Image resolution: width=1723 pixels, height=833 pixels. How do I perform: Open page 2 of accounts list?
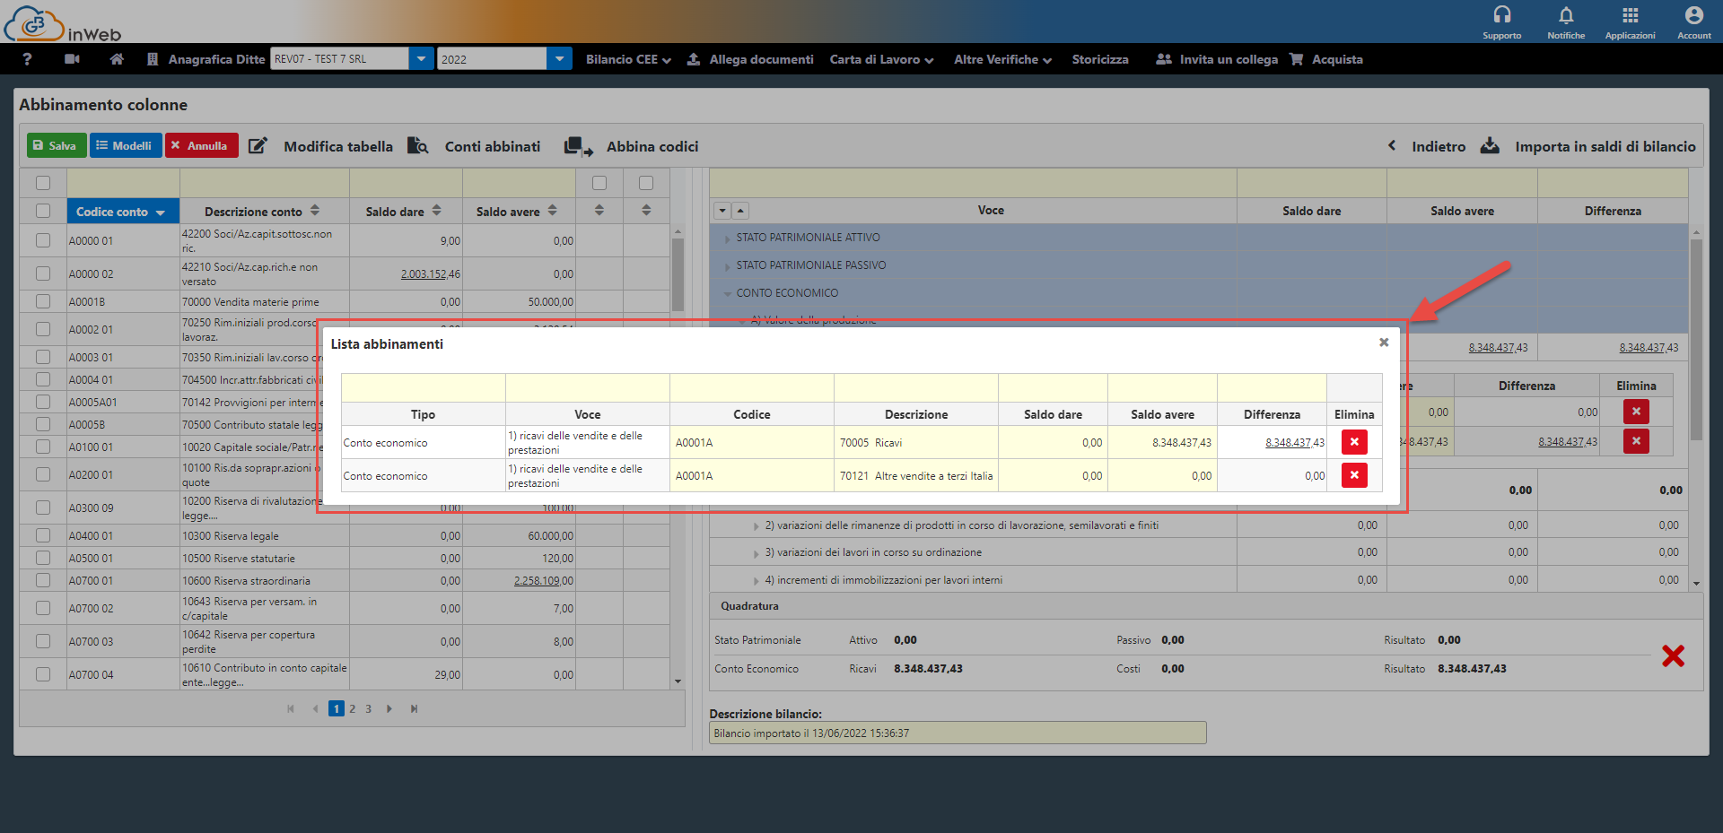click(x=353, y=708)
